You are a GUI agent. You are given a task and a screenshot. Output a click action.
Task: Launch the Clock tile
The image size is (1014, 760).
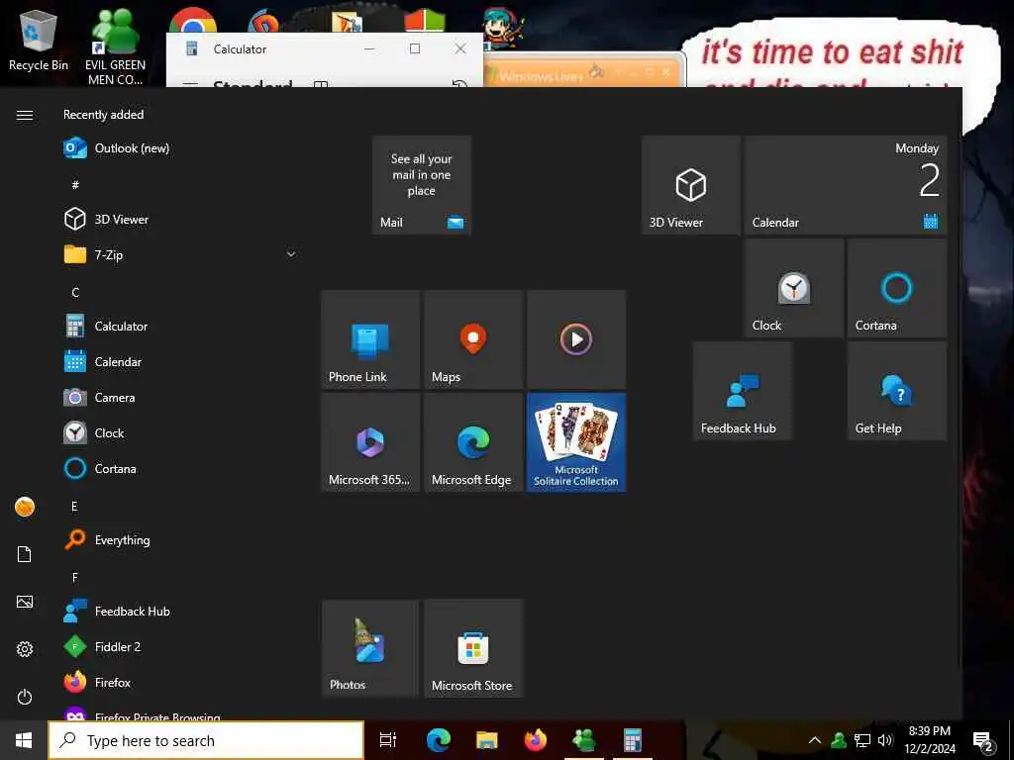[793, 288]
